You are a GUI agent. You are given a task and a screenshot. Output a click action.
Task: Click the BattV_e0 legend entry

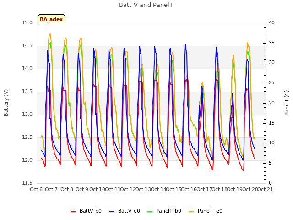point(124,211)
